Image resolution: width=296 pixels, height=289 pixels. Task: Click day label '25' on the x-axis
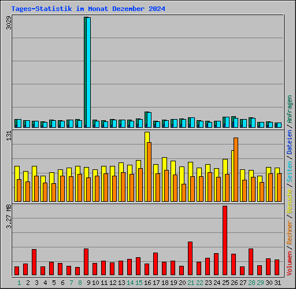225,283
